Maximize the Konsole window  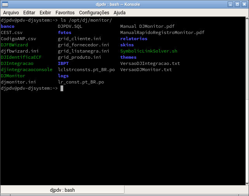(x=237, y=4)
